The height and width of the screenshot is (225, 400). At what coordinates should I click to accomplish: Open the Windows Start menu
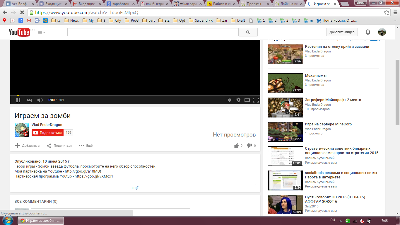tap(8, 221)
